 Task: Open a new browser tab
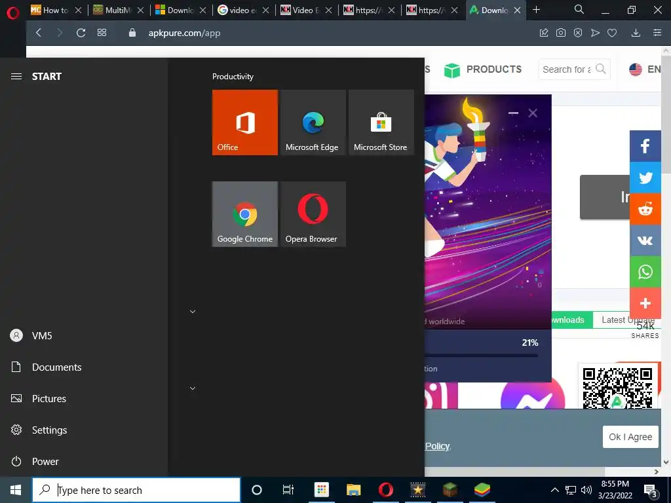tap(536, 9)
